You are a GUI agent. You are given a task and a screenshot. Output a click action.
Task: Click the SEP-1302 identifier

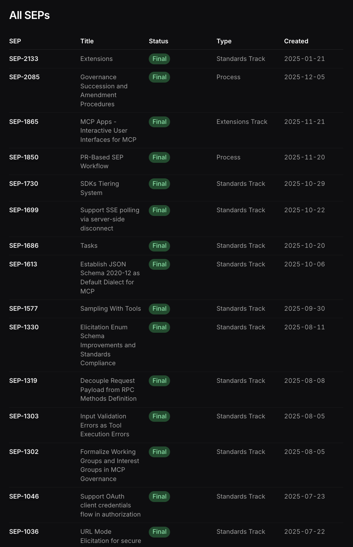coord(24,452)
